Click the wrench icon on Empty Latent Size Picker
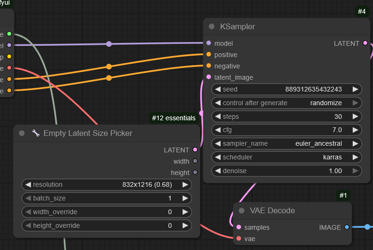 click(x=36, y=133)
